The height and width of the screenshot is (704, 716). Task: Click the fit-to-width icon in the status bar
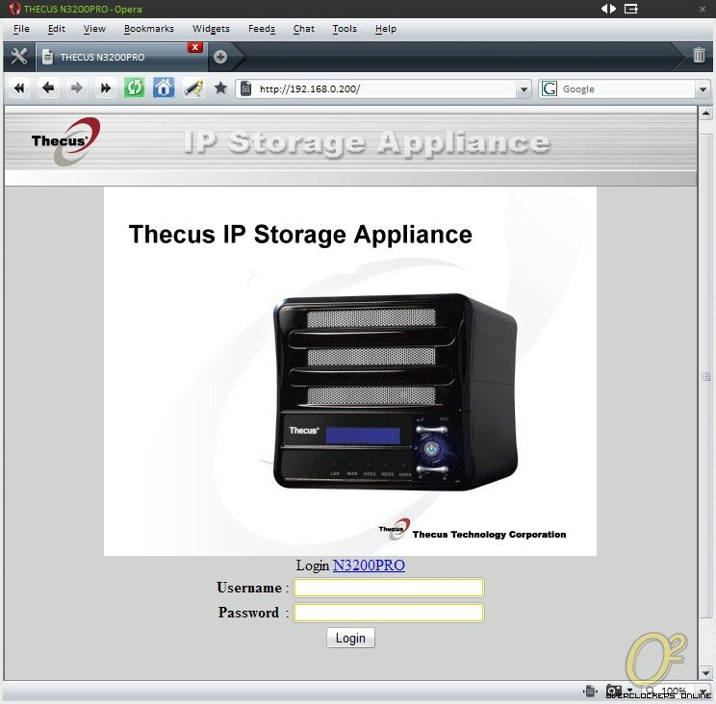tap(590, 691)
